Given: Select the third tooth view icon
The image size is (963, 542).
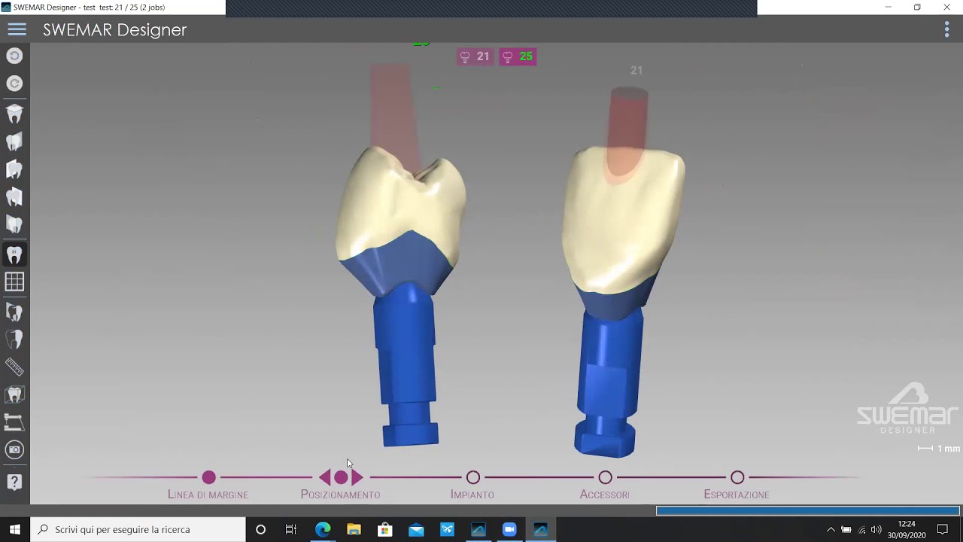Looking at the screenshot, I should click(14, 169).
